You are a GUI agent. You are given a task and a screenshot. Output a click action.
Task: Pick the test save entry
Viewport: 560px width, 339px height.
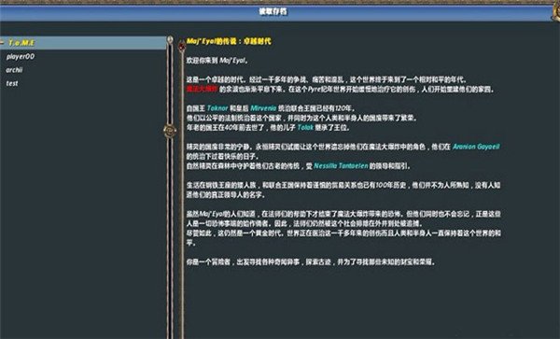12,84
